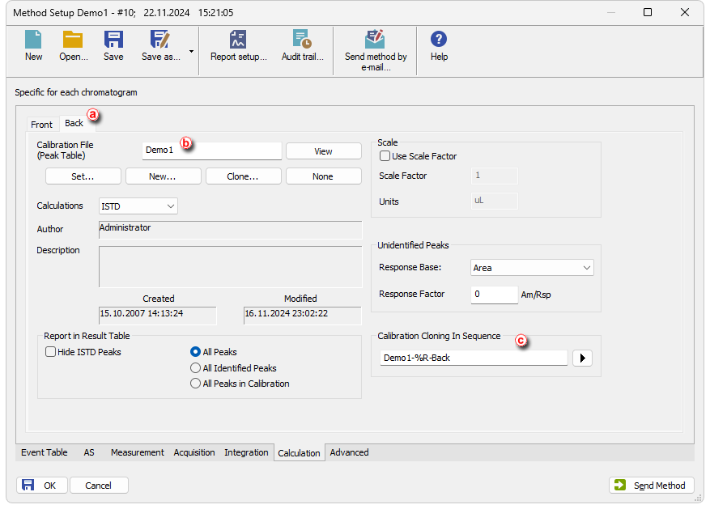Click the New method icon
The width and height of the screenshot is (710, 509).
[x=33, y=40]
